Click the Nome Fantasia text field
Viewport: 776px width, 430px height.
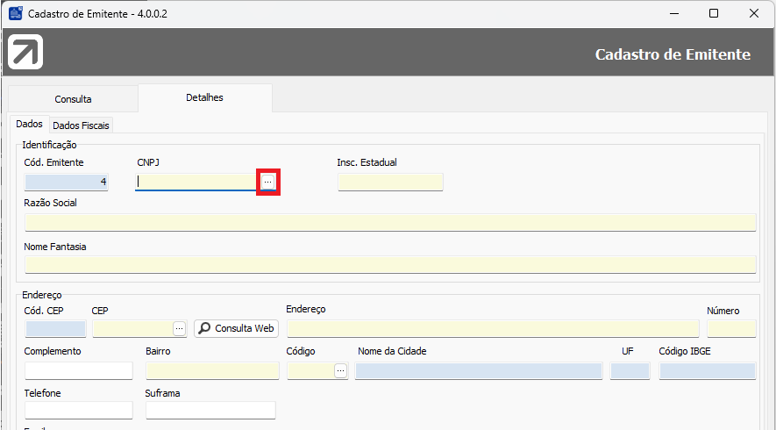390,265
